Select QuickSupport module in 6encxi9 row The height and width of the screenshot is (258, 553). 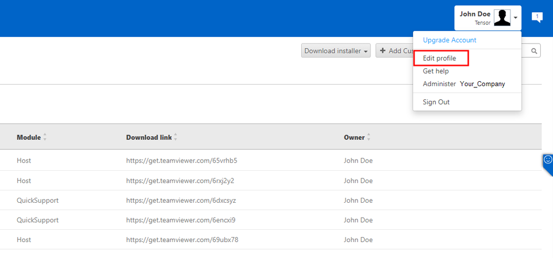38,220
